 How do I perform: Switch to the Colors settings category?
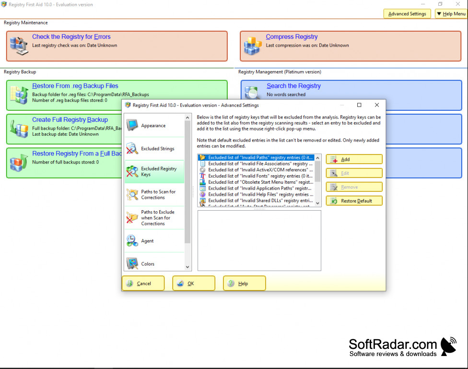pos(154,263)
